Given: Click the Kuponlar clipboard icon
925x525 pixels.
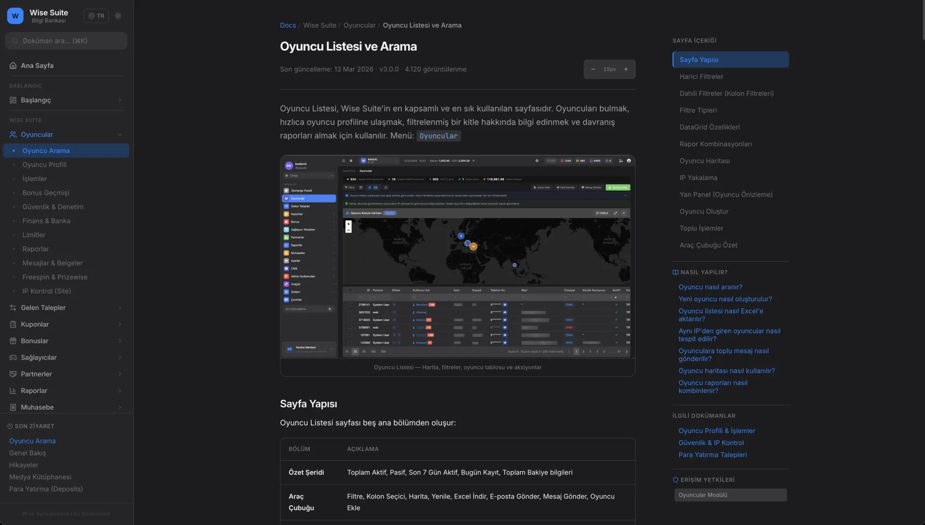Looking at the screenshot, I should click(x=13, y=324).
